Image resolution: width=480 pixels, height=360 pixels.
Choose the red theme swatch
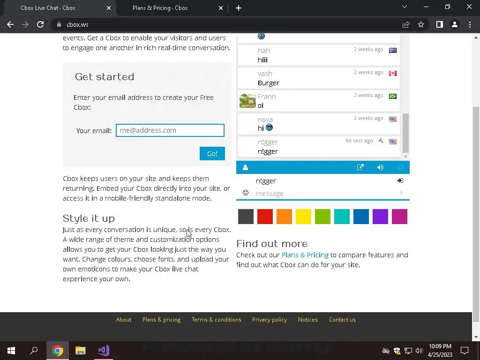[x=265, y=217]
